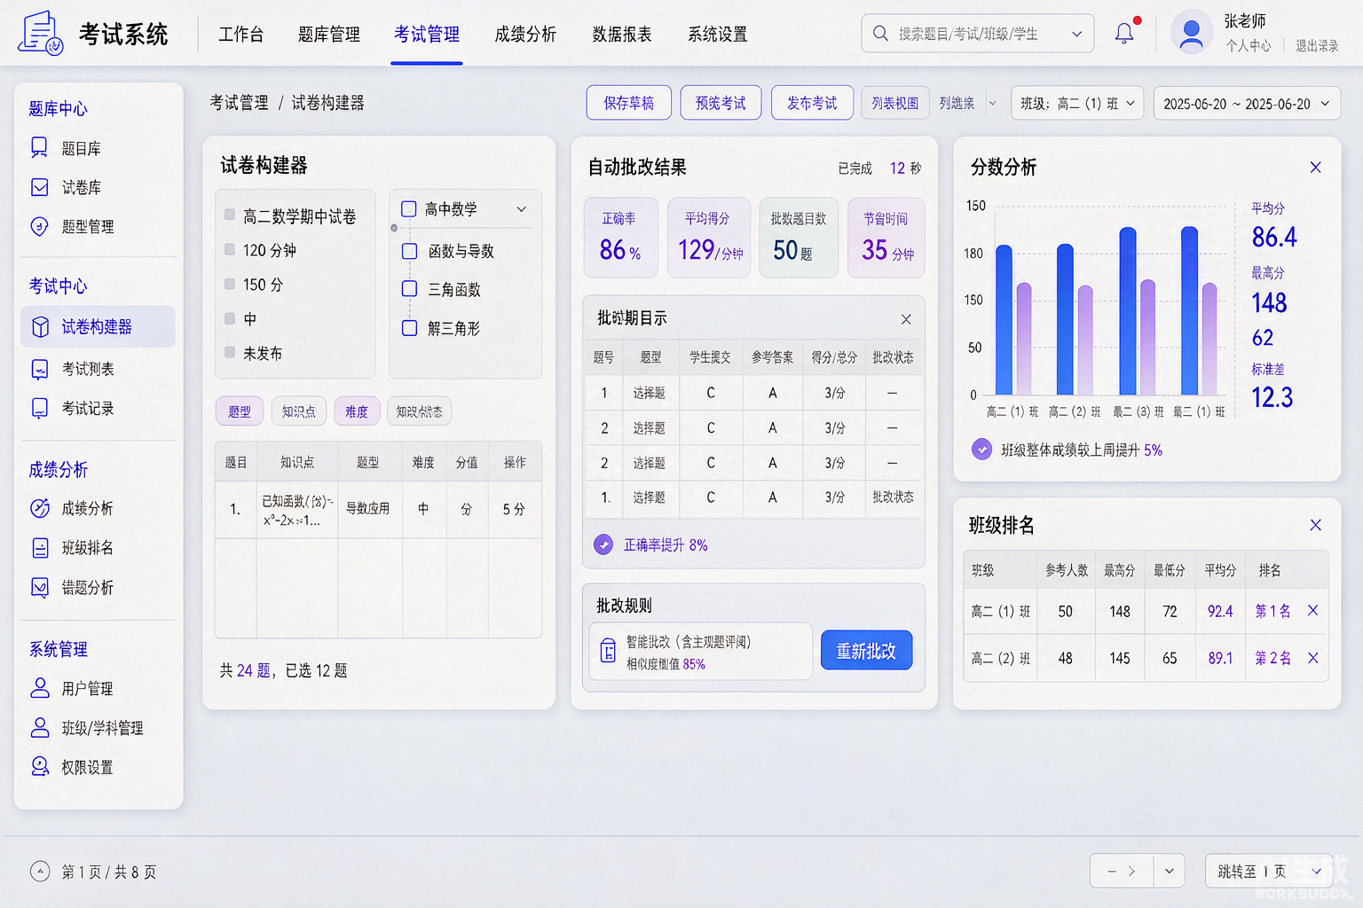Switch to 考试管理 in top menu
This screenshot has height=908, width=1363.
click(x=427, y=34)
